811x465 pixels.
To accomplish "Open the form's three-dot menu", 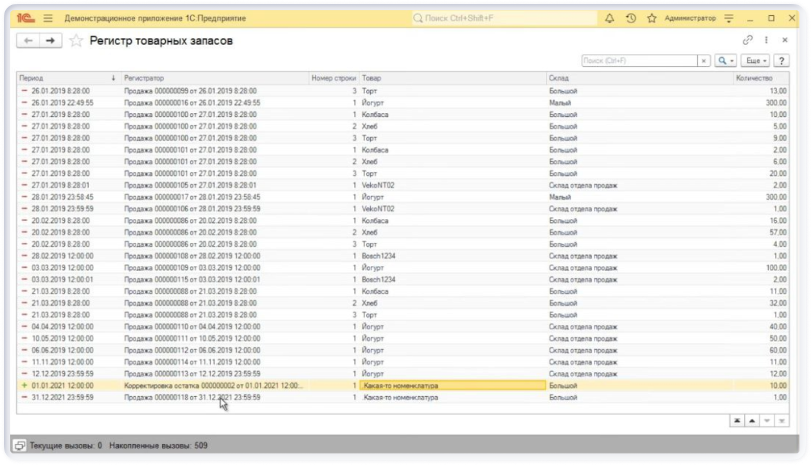I will (766, 40).
